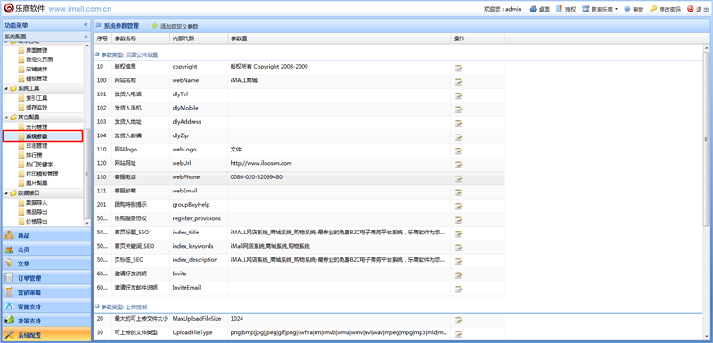Edit the webLogo parameter row
The image size is (713, 343).
pyautogui.click(x=459, y=151)
